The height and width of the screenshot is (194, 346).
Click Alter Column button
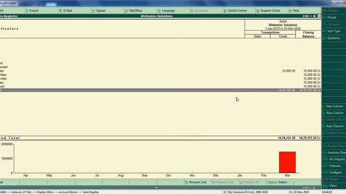(334, 113)
